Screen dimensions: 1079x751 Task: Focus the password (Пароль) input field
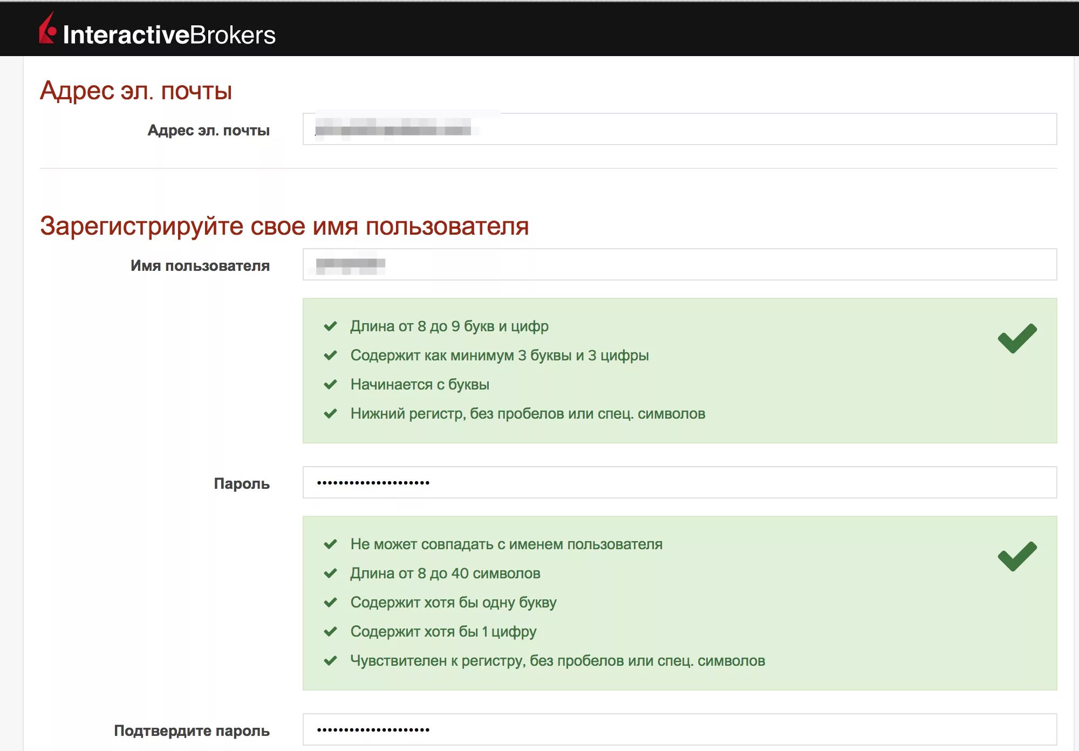click(679, 483)
